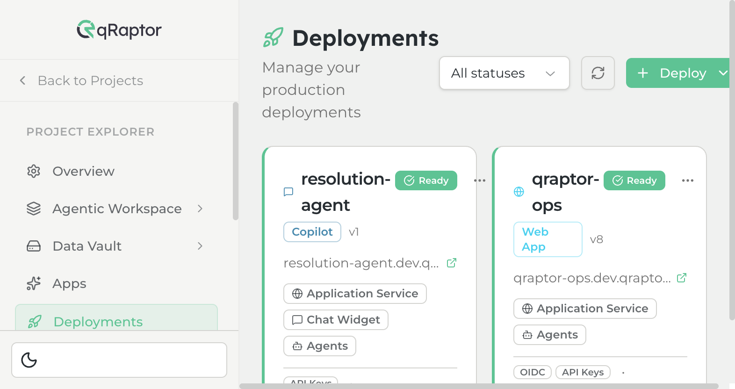Click the Copilot type tag

(312, 232)
